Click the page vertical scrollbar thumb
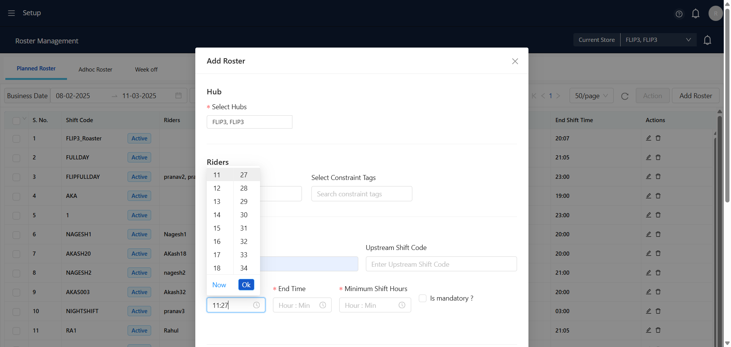 pos(727,105)
